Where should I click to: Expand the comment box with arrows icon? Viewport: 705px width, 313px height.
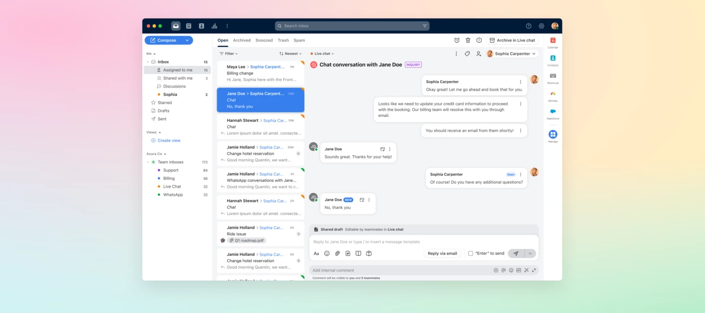[x=534, y=270]
